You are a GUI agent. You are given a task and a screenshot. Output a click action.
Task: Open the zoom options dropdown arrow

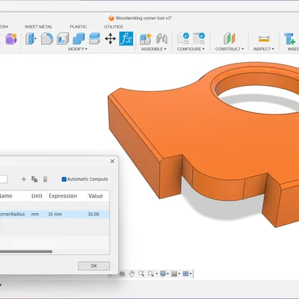pyautogui.click(x=156, y=274)
